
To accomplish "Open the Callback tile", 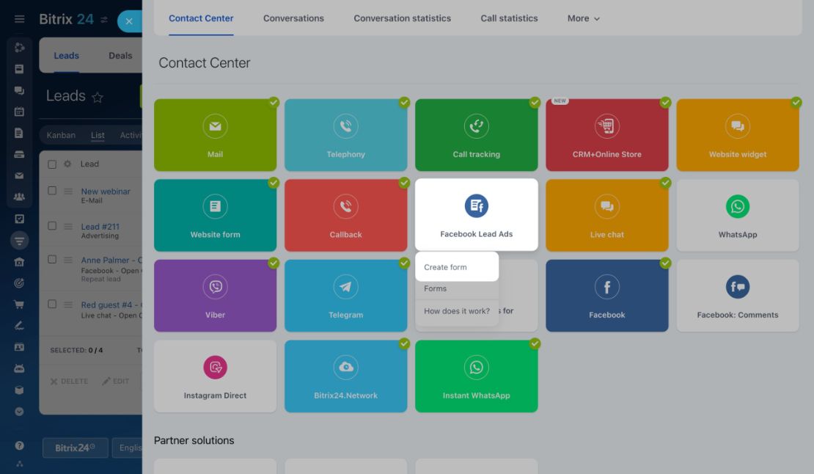I will 345,216.
